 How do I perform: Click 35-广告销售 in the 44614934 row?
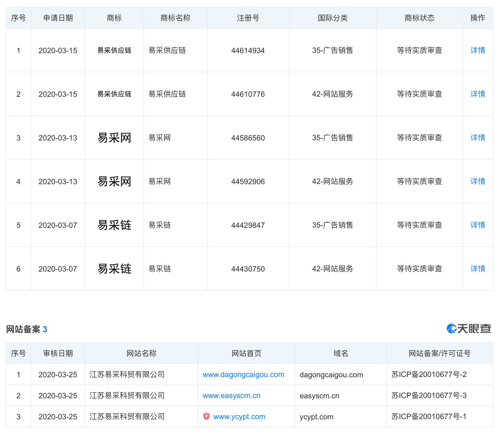pos(333,50)
